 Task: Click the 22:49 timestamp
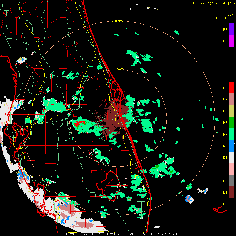tap(171, 234)
